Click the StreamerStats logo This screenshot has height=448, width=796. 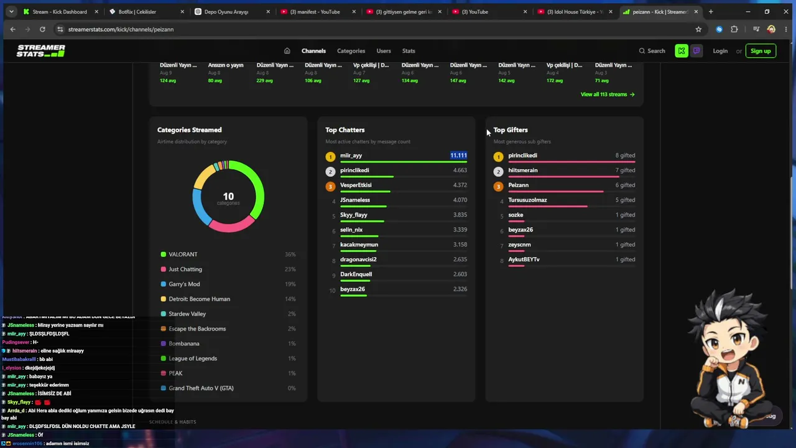(41, 51)
